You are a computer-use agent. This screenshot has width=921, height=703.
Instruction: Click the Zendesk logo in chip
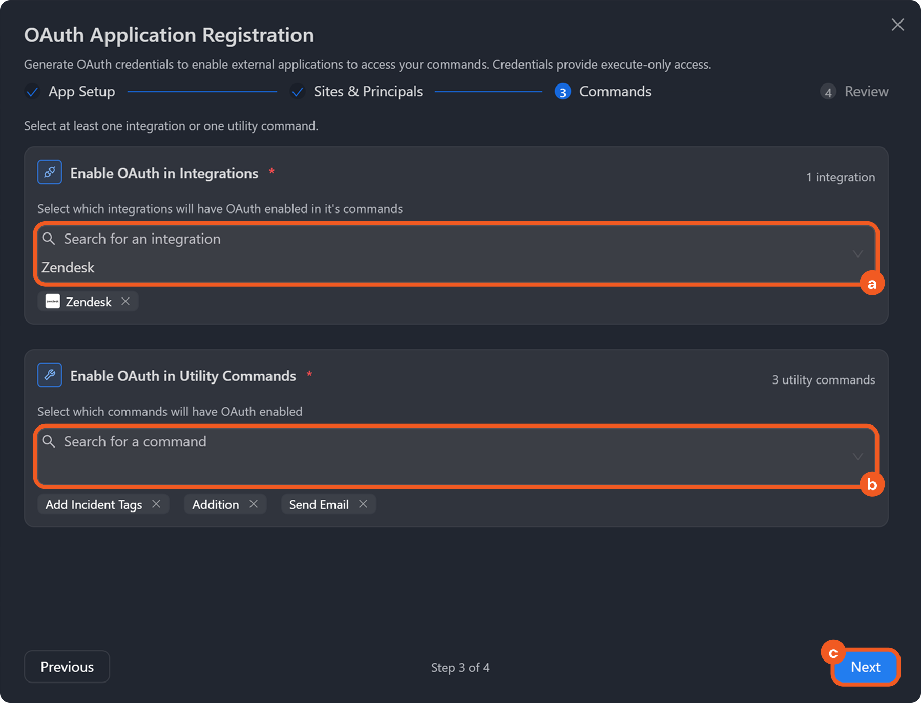click(53, 302)
